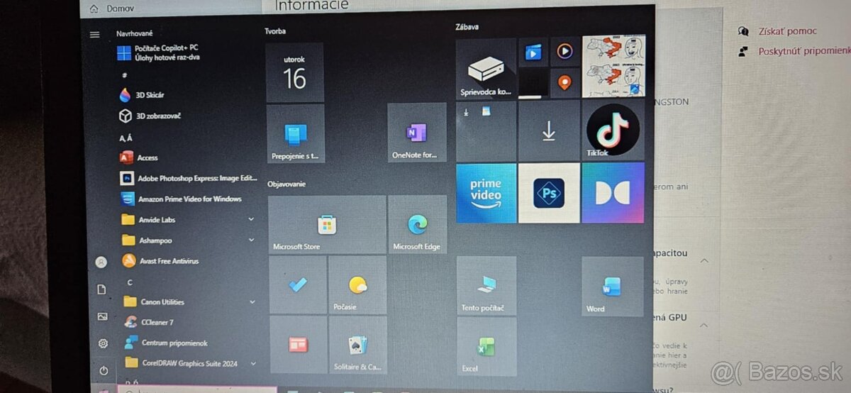This screenshot has width=851, height=393.
Task: Collapse the kapacitou section chevron in Settings
Action: coord(704,260)
